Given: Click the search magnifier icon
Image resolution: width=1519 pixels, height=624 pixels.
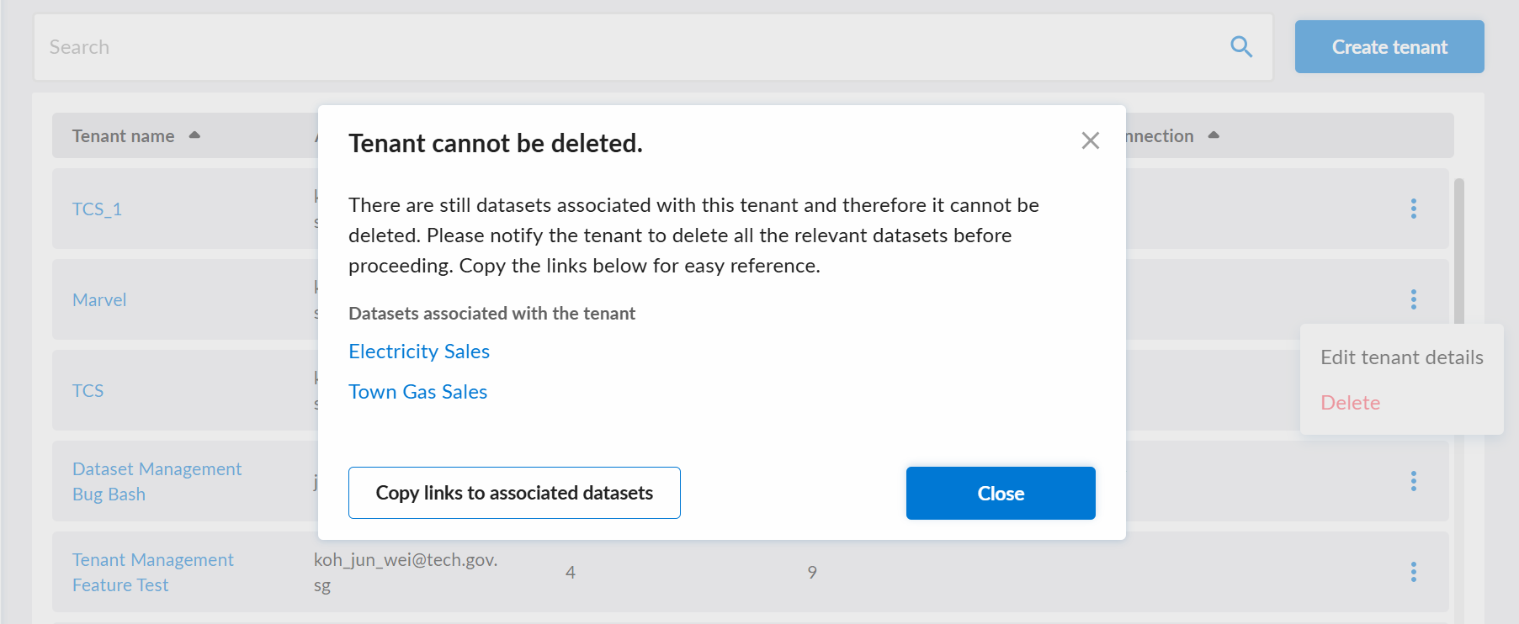Looking at the screenshot, I should 1241,47.
